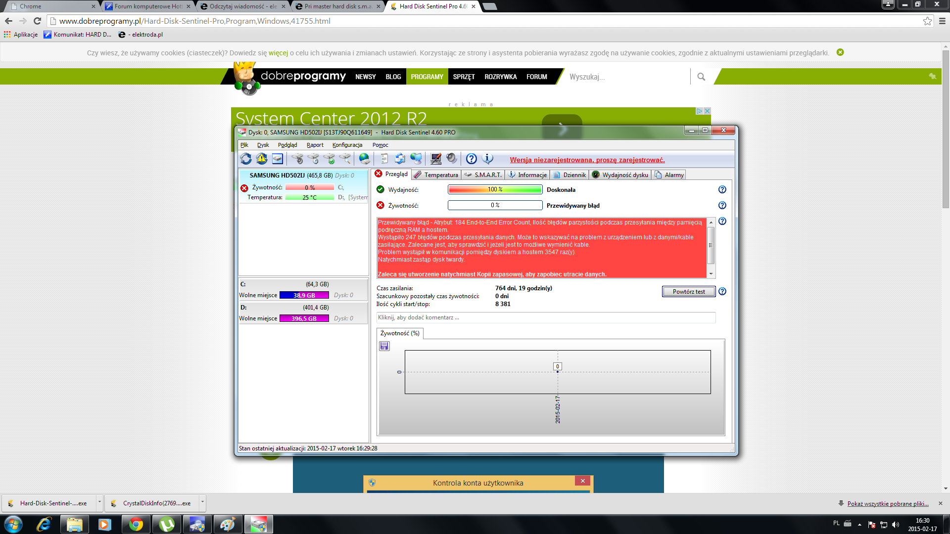Open the registration link Wersja niezarejestrowana
Image resolution: width=950 pixels, height=534 pixels.
(588, 160)
